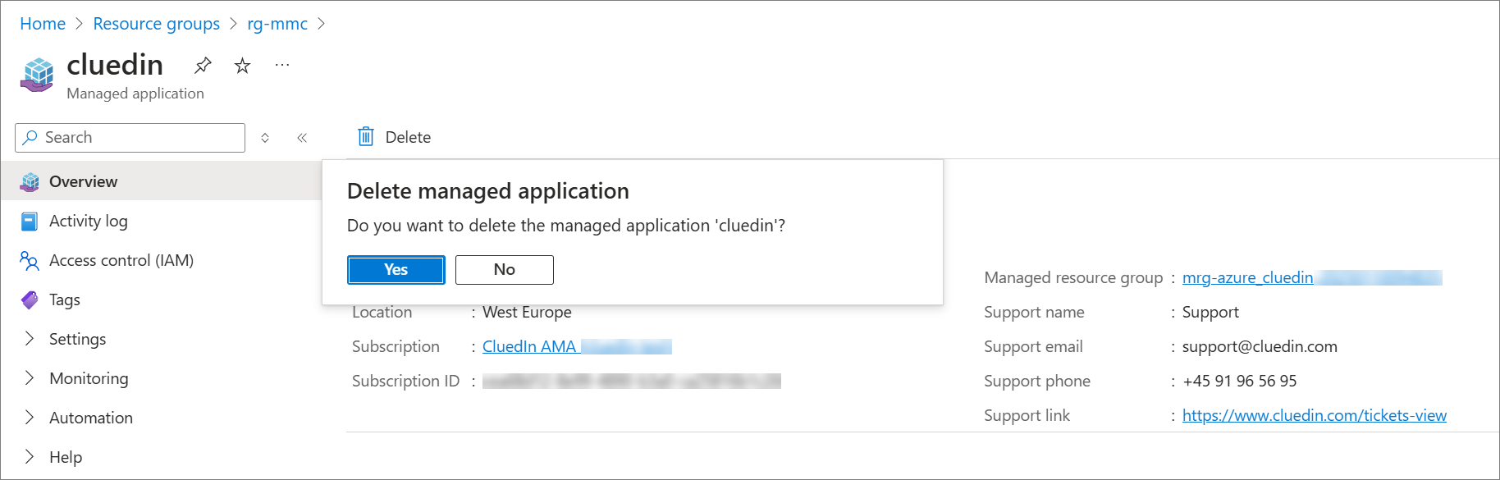Toggle expand/collapse all menu groups
The height and width of the screenshot is (480, 1500).
[x=265, y=138]
